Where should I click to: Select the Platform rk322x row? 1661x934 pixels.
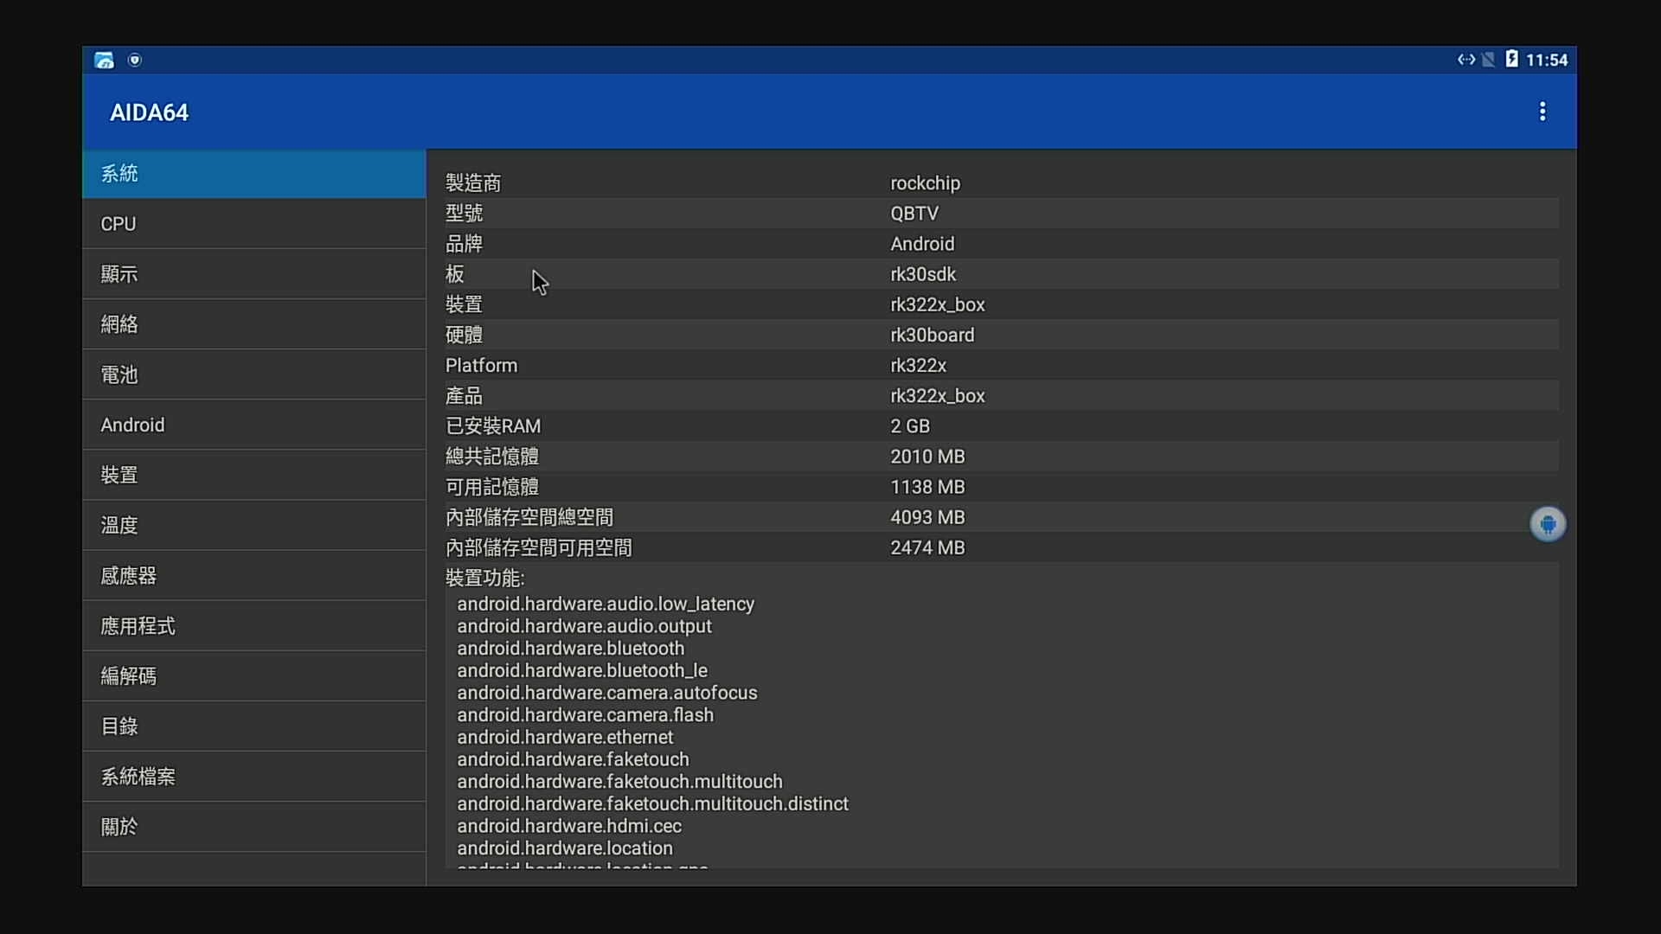coord(1002,365)
